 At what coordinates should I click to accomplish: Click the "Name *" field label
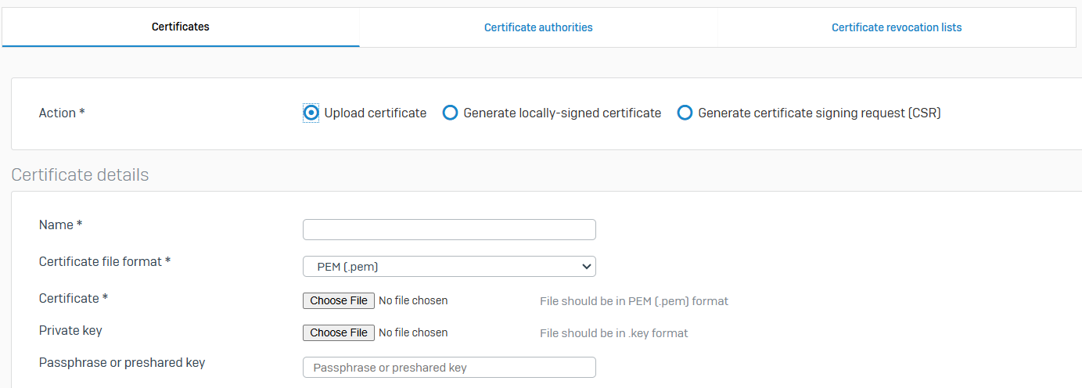pos(61,225)
